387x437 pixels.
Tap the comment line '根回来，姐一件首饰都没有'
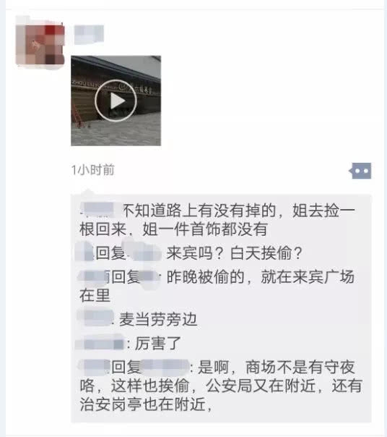click(173, 229)
